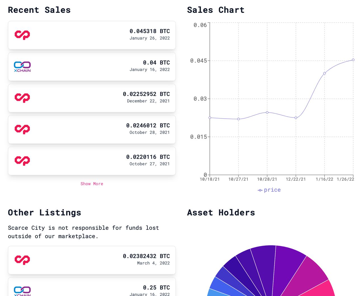Click the Scarce City funds disclaimer text
This screenshot has width=358, height=296.
click(x=83, y=232)
